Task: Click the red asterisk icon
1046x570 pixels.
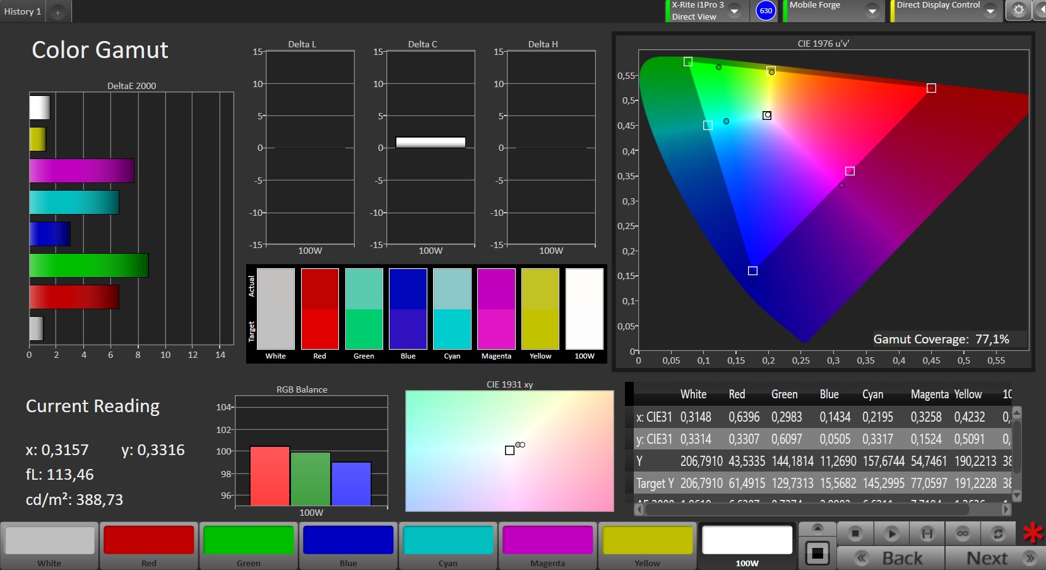Action: coord(1033,533)
